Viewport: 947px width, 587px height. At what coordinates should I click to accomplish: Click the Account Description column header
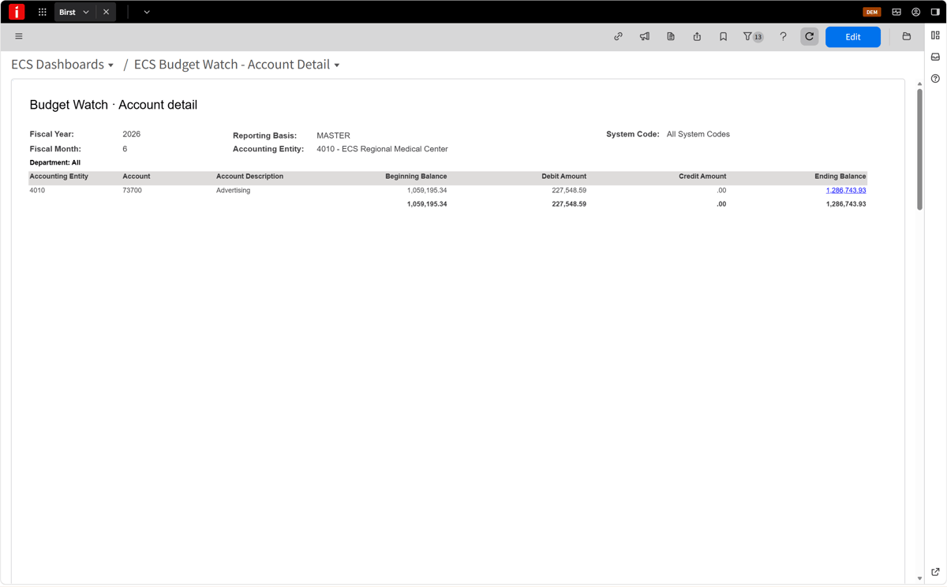click(249, 176)
